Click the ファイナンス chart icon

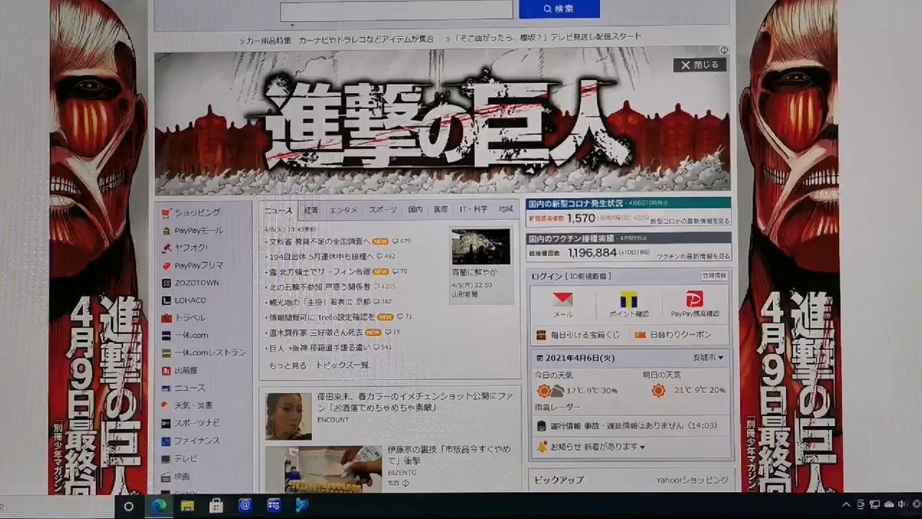[165, 441]
